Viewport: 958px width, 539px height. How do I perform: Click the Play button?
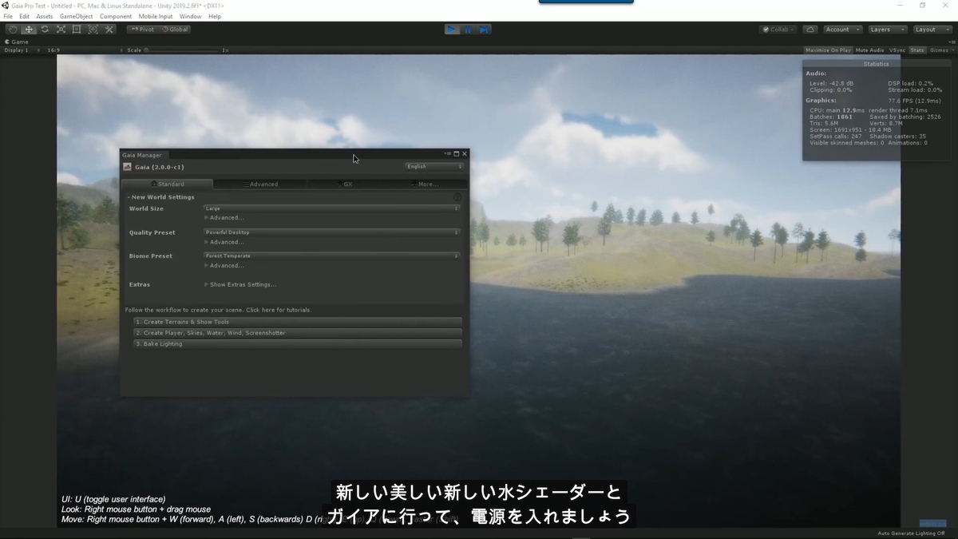click(452, 30)
